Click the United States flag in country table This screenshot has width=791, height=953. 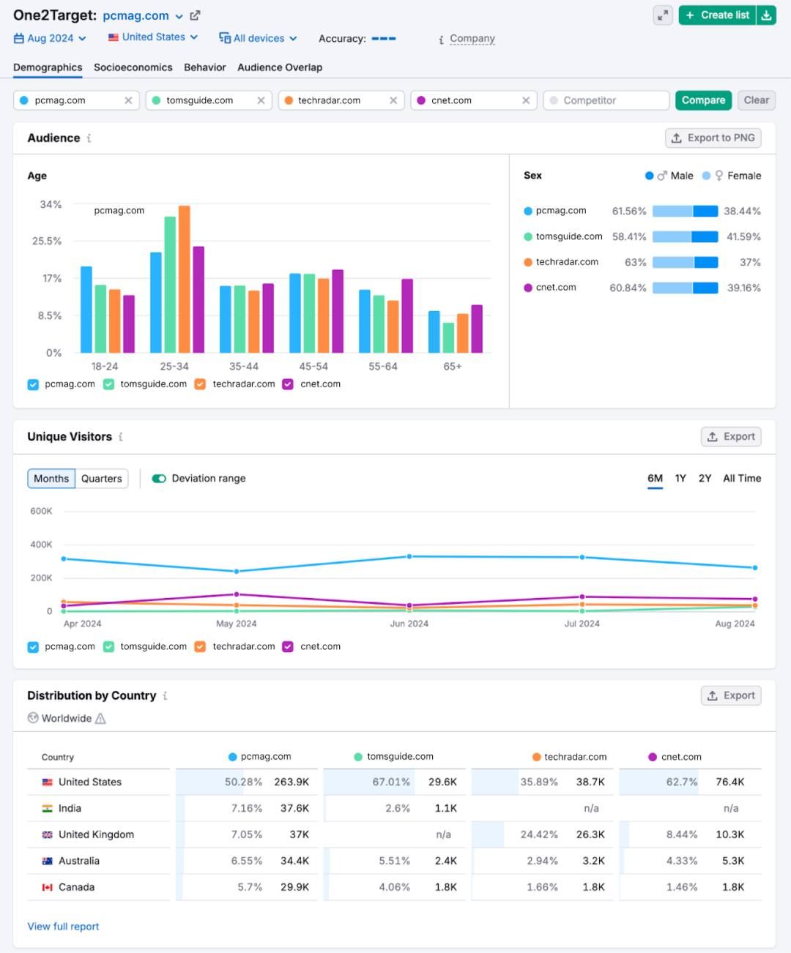coord(48,782)
